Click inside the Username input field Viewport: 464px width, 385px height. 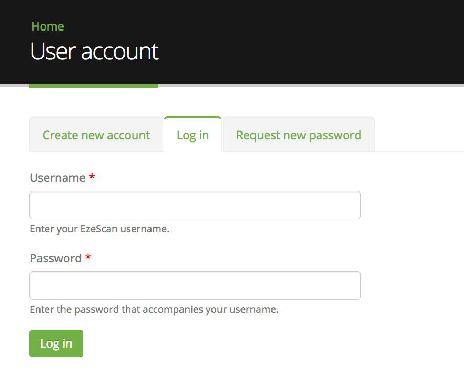(195, 205)
